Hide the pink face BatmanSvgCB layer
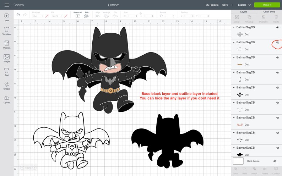The width and height of the screenshot is (282, 176). pyautogui.click(x=278, y=118)
